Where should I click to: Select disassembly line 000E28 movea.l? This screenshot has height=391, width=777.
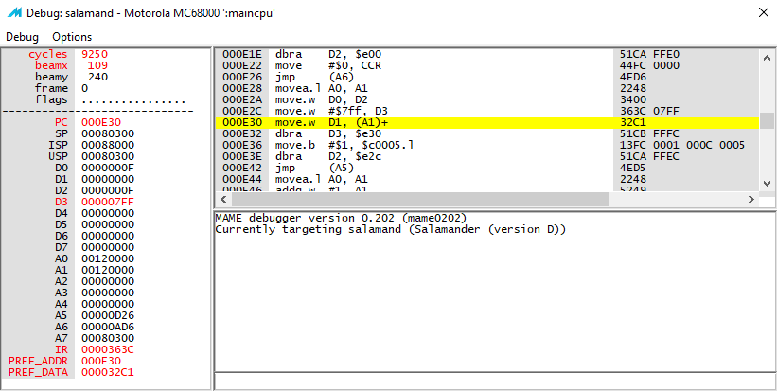click(x=487, y=88)
